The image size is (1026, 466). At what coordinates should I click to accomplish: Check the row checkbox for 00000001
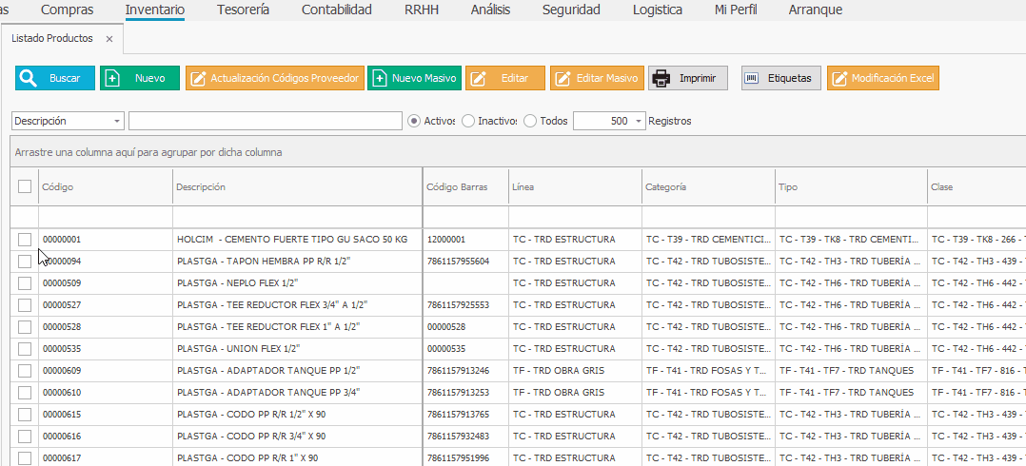click(x=24, y=240)
